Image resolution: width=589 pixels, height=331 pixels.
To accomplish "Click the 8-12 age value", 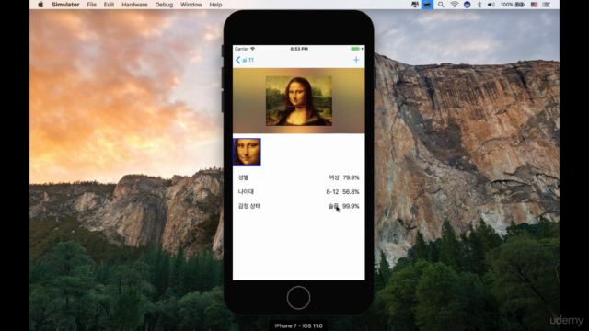I will point(332,192).
